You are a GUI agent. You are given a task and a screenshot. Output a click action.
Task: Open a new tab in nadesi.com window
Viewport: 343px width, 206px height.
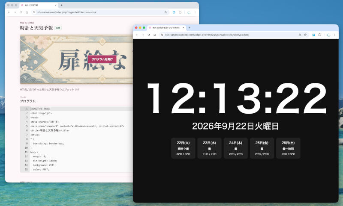(x=61, y=5)
